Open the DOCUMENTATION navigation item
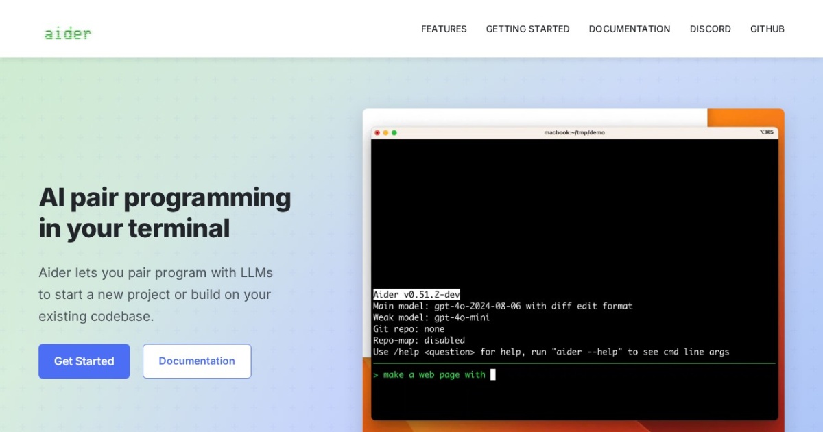823x432 pixels. click(629, 29)
